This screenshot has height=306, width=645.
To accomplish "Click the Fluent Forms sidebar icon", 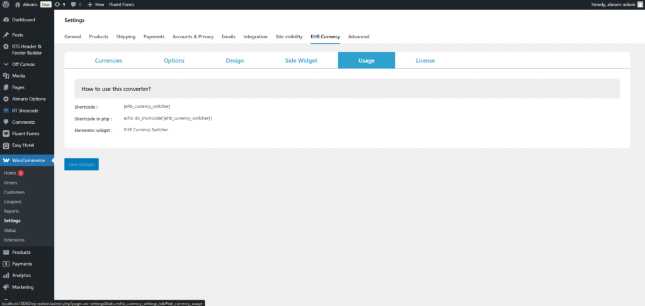I will pos(6,134).
